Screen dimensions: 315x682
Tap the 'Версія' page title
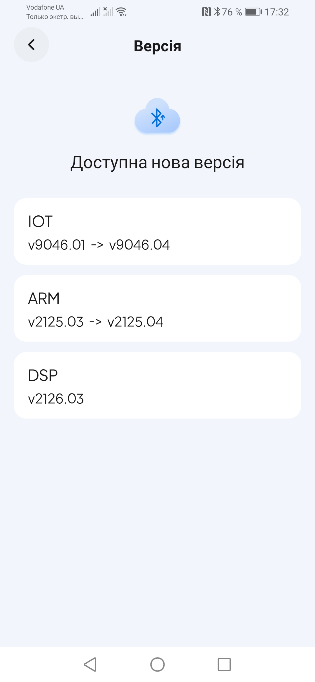click(x=157, y=46)
